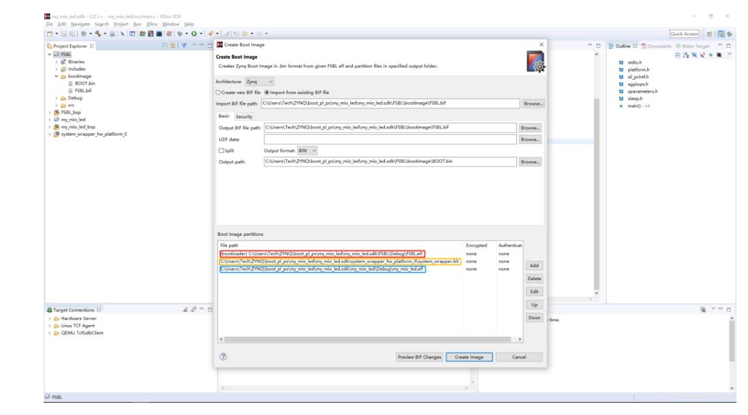Toggle the Split checkbox
748x415 pixels.
pyautogui.click(x=221, y=151)
